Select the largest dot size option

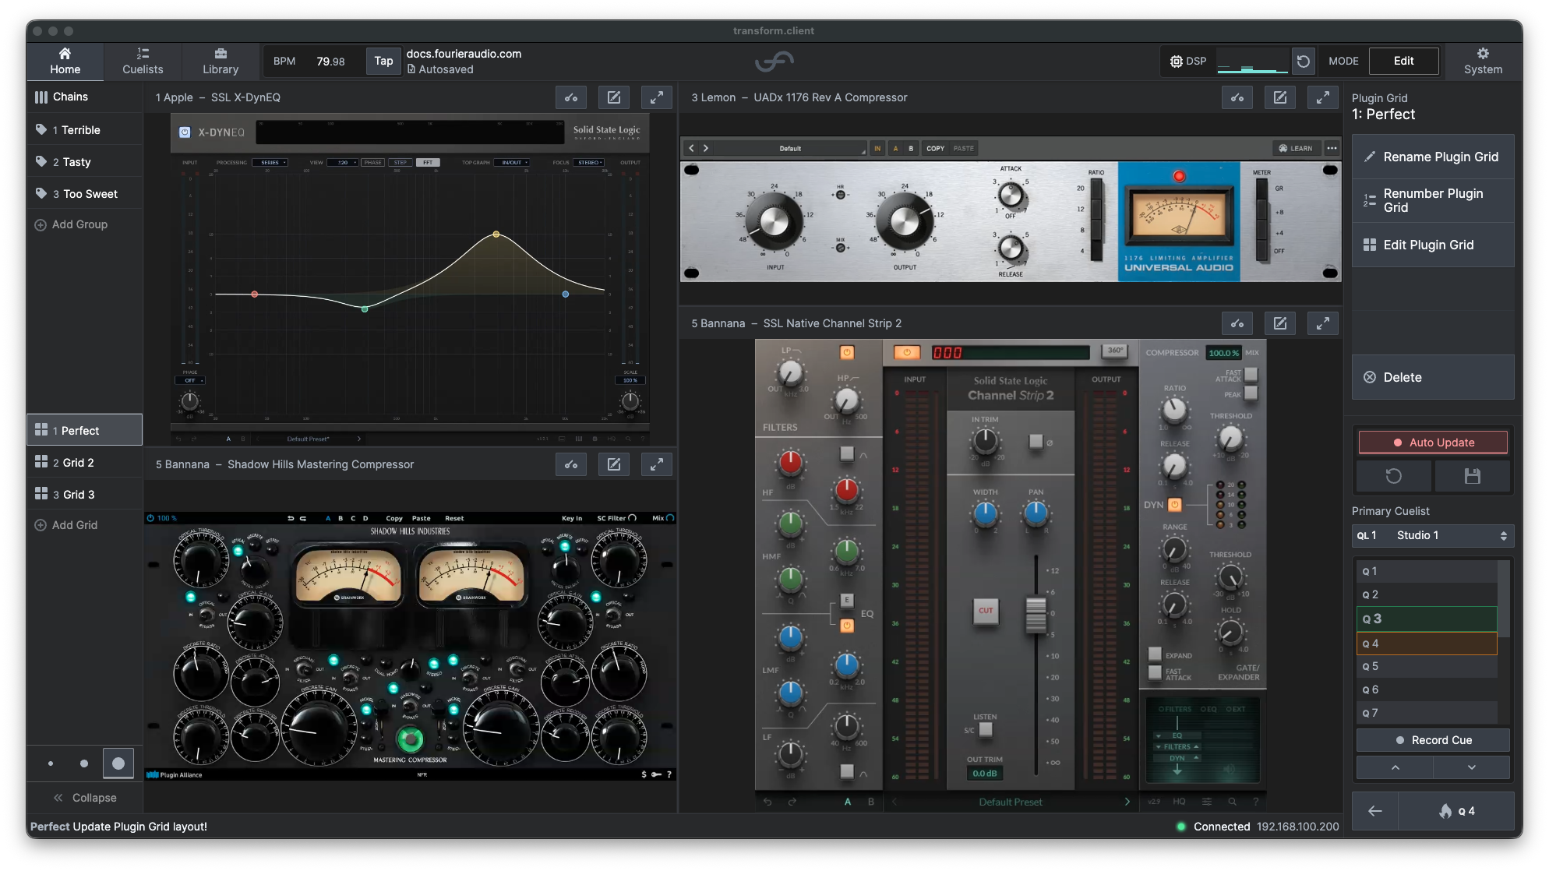click(x=118, y=763)
